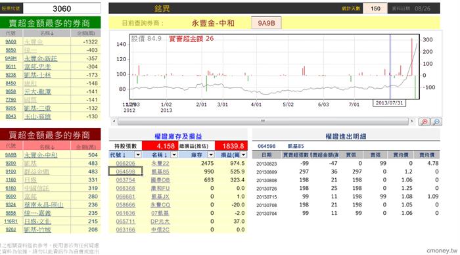
Task: Open warrant name DP元大 link
Action: tap(160, 221)
